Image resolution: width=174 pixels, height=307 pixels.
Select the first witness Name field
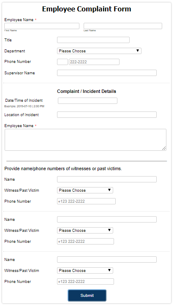coord(107,179)
